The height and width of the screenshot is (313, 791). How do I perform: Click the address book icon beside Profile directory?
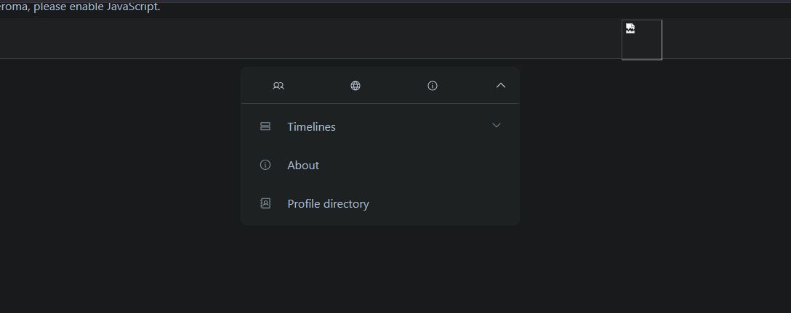(x=265, y=203)
